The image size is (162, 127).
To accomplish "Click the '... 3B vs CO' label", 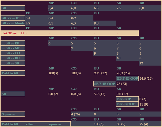I will coord(13,53).
